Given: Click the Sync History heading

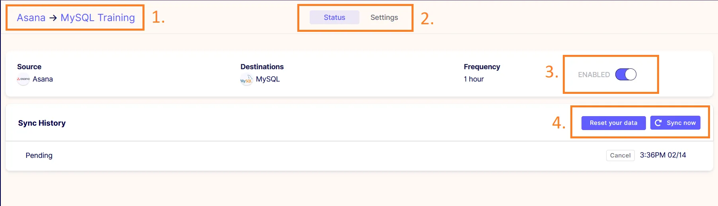Looking at the screenshot, I should click(x=42, y=123).
